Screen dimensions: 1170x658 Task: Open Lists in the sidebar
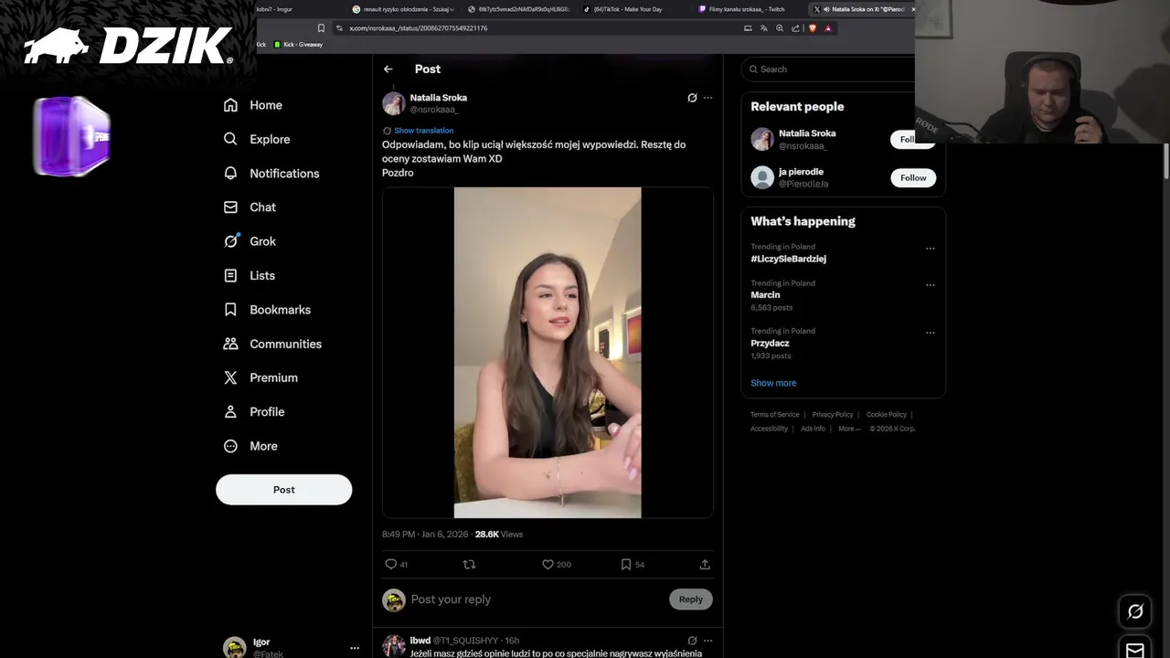[250, 275]
